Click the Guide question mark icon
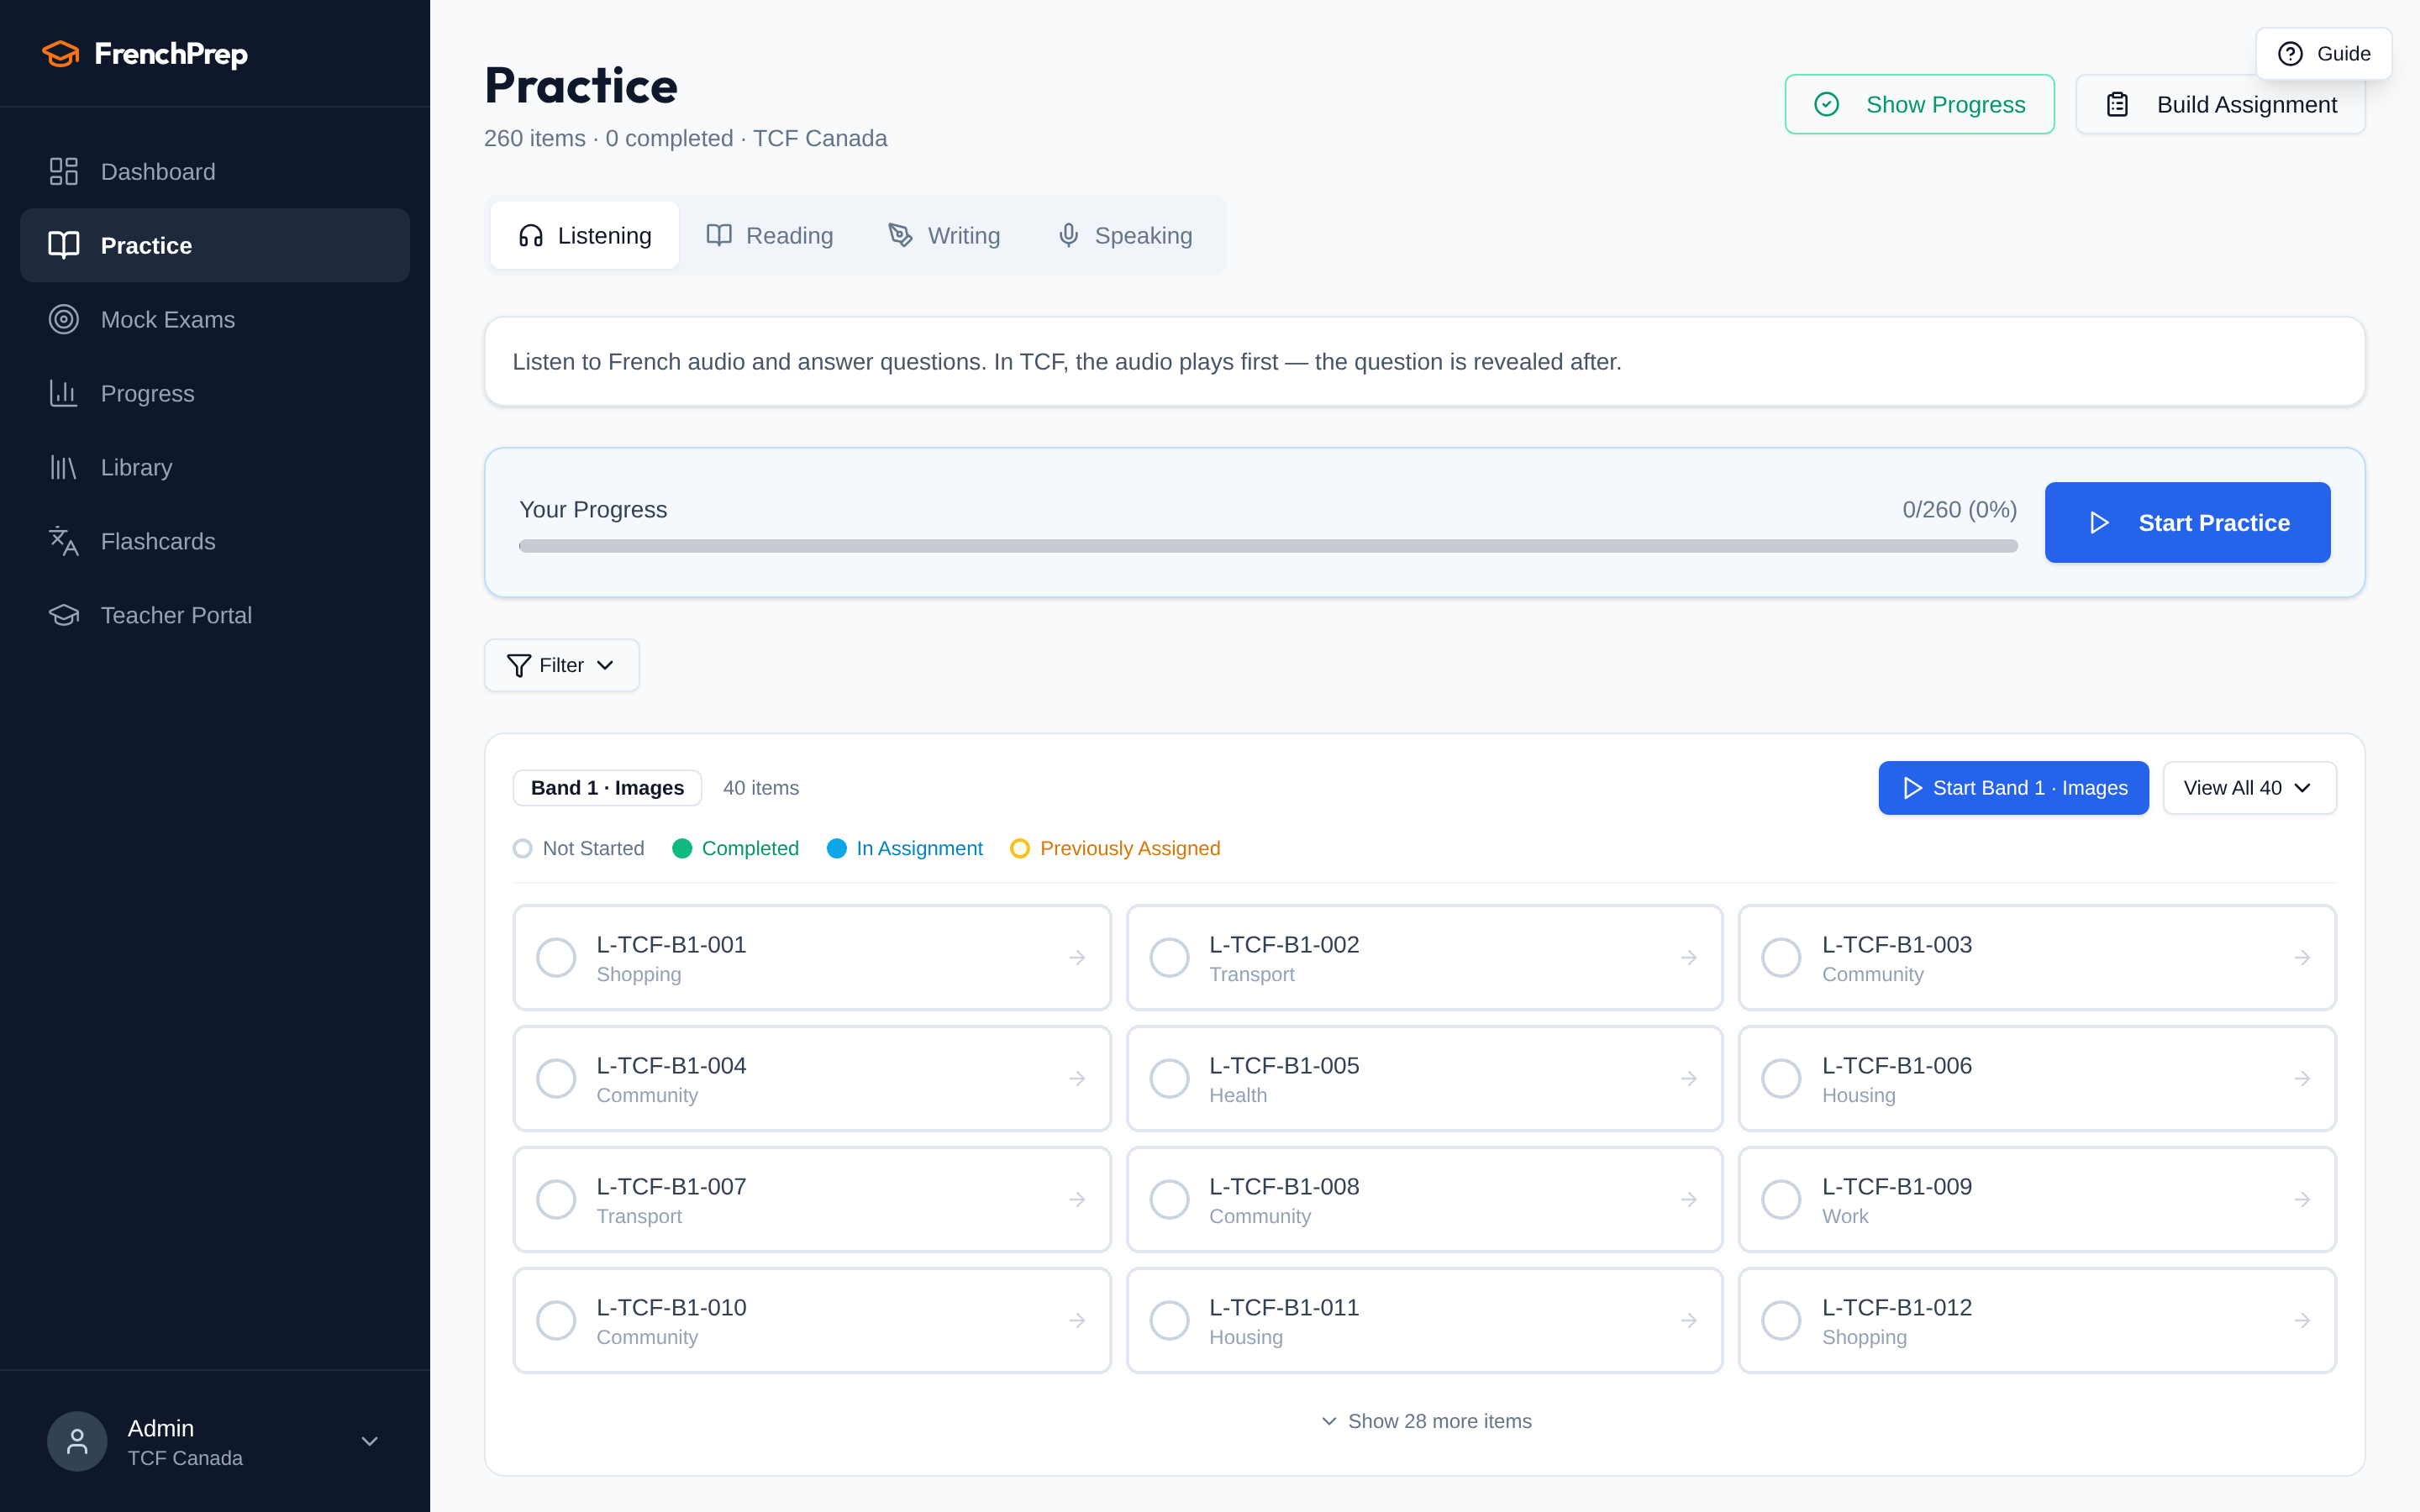The height and width of the screenshot is (1512, 2420). 2290,54
